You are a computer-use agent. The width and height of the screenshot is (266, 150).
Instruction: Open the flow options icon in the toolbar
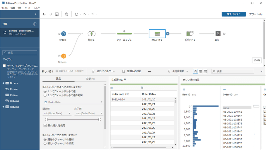93,14
